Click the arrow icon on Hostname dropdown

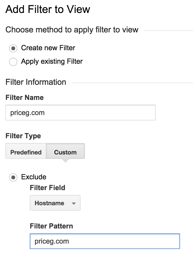74,203
